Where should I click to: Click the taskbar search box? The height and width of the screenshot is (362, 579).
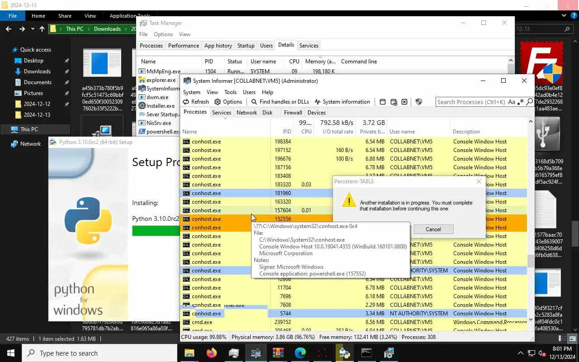(100, 353)
